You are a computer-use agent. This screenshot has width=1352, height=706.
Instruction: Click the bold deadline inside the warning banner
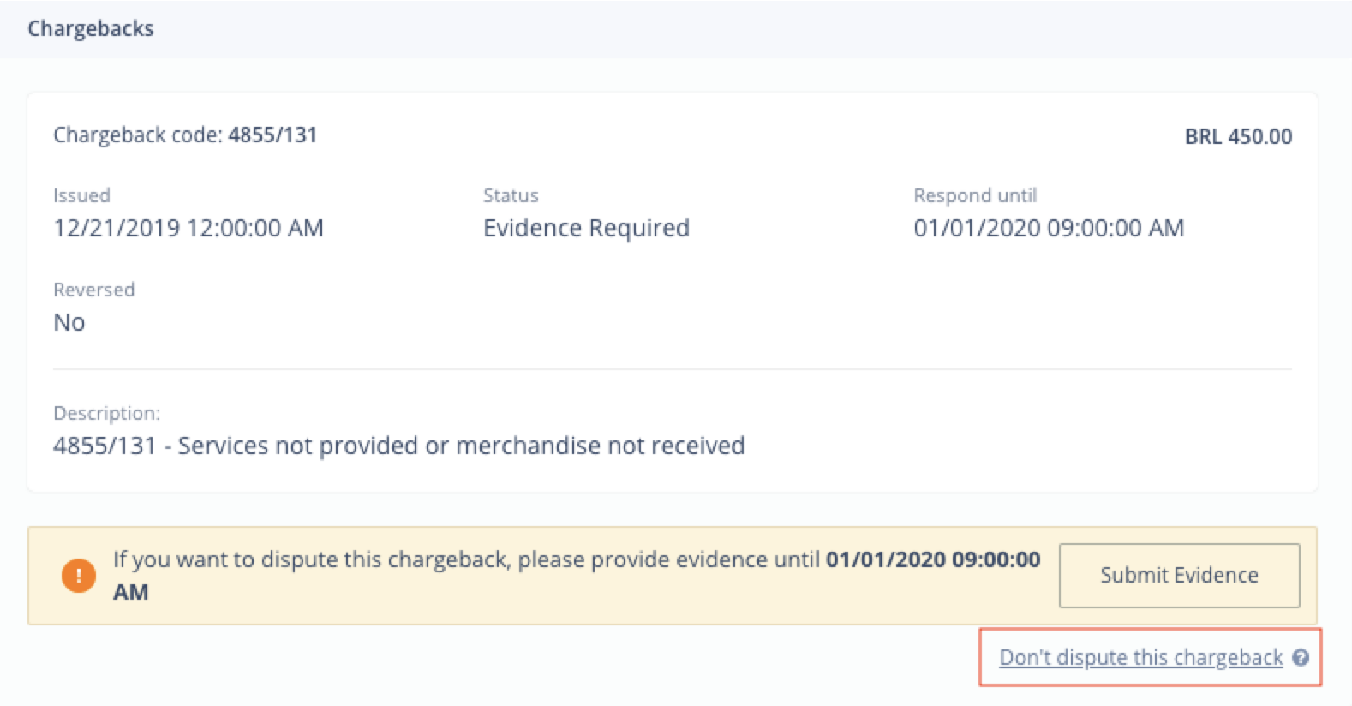click(934, 559)
